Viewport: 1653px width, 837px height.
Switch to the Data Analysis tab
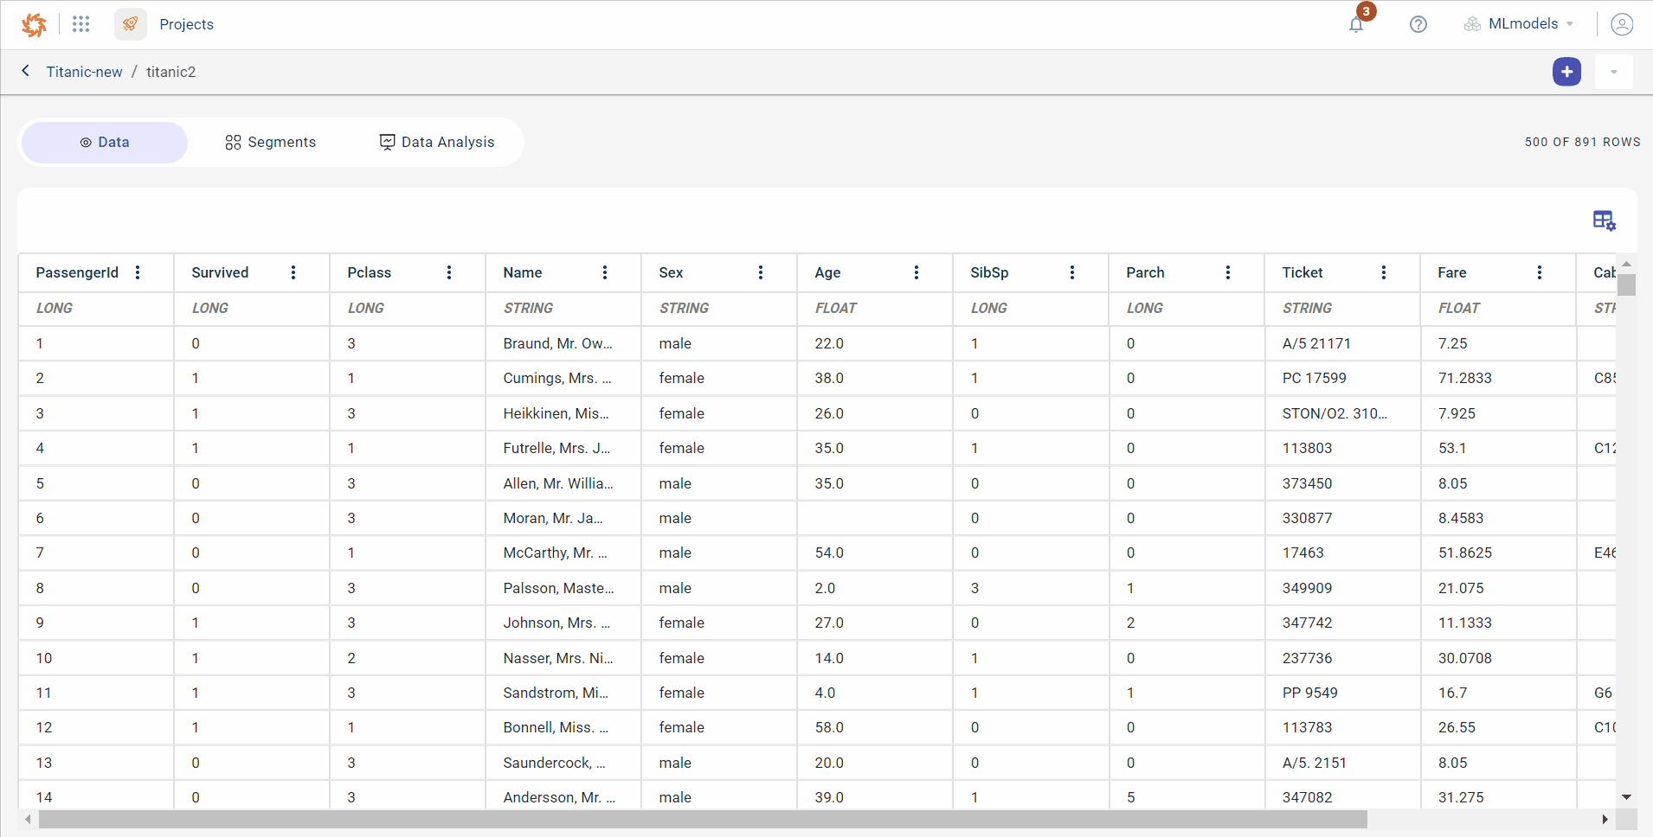pyautogui.click(x=437, y=143)
